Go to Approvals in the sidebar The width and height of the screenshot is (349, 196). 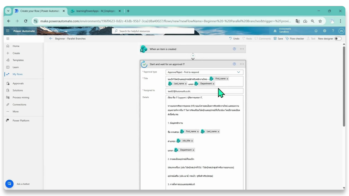coord(18,84)
